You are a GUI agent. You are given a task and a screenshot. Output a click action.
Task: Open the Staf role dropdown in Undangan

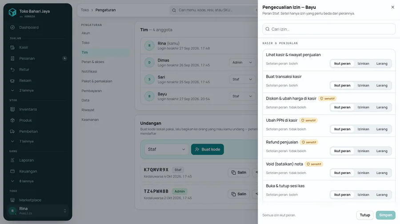pos(166,149)
